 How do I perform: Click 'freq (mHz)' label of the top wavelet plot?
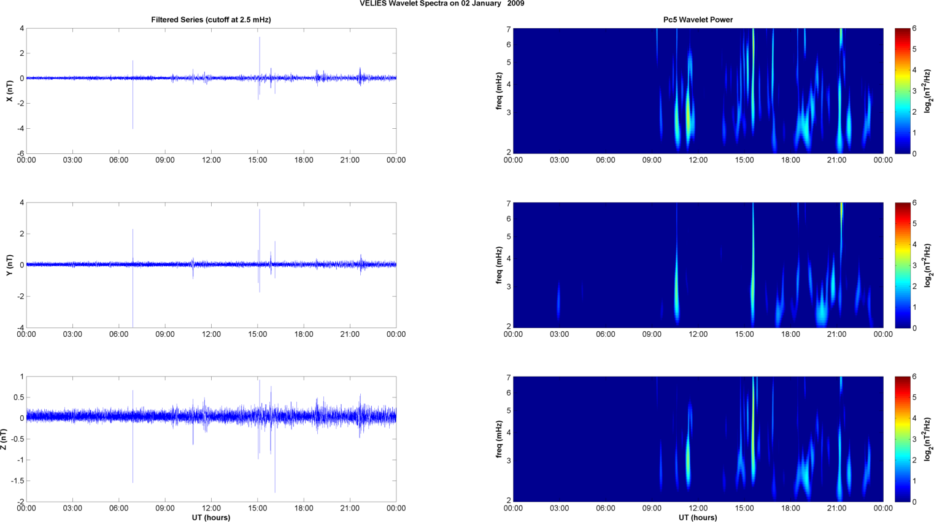pyautogui.click(x=500, y=91)
